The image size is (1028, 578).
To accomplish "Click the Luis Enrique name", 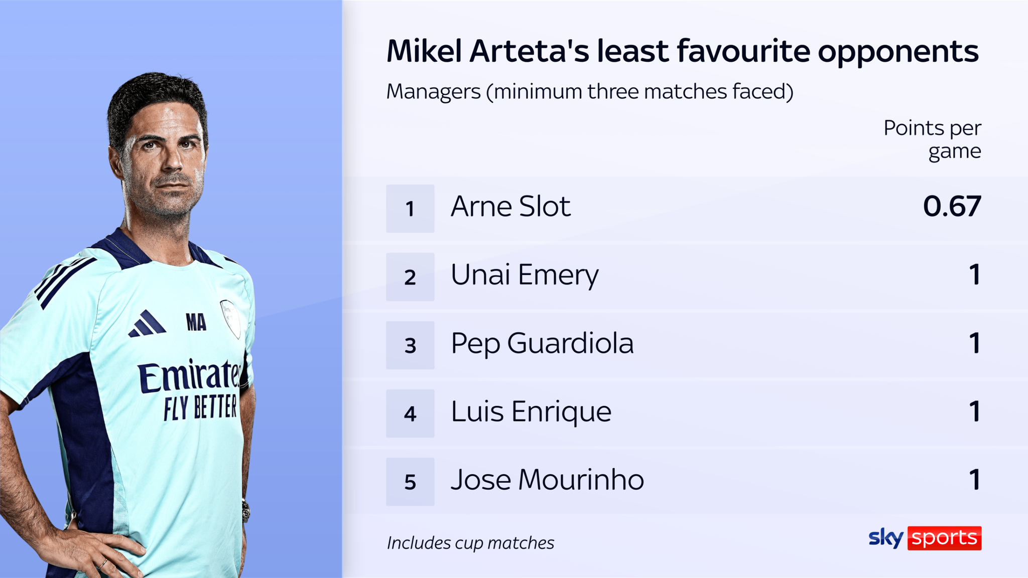I will pyautogui.click(x=531, y=412).
